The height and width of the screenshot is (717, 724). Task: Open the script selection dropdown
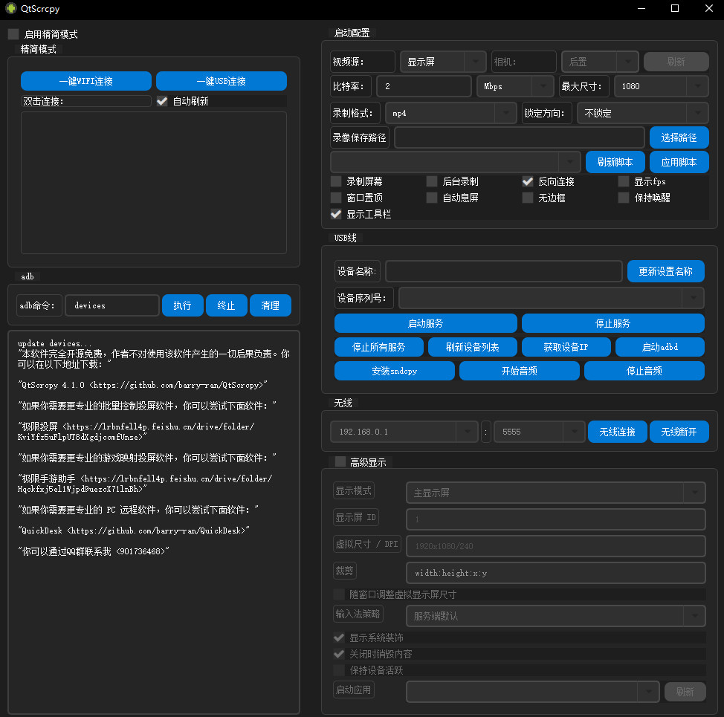click(x=455, y=162)
